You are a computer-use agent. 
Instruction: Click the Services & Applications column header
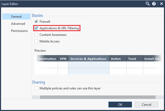(x=89, y=59)
